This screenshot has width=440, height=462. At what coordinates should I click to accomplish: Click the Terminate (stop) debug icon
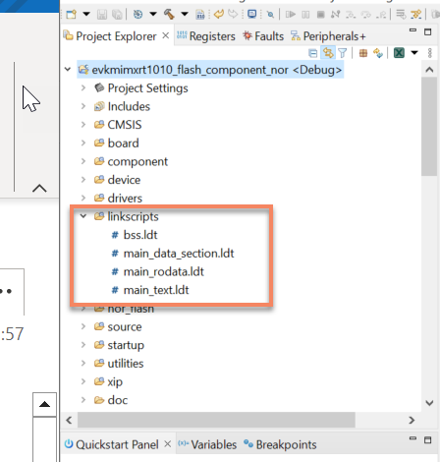point(321,15)
